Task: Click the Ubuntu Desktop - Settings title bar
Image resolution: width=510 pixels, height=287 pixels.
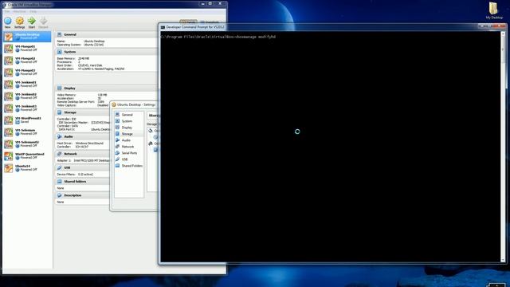Action: click(x=135, y=104)
